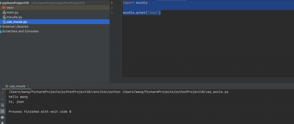
Task: Expand External Libraries node
Action: [x=16, y=27]
